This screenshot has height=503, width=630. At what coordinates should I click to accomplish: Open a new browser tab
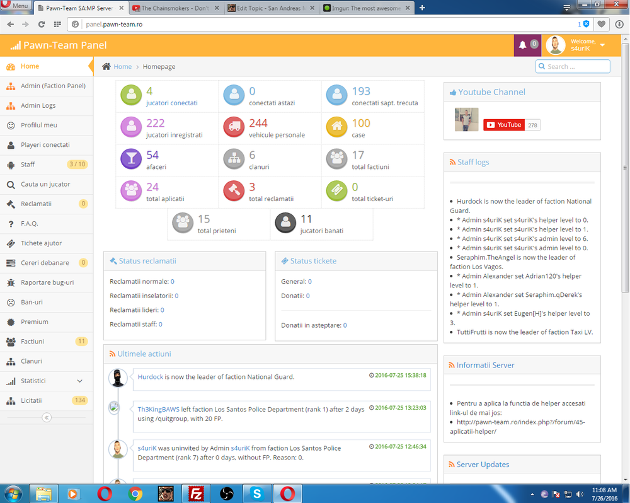coord(422,8)
